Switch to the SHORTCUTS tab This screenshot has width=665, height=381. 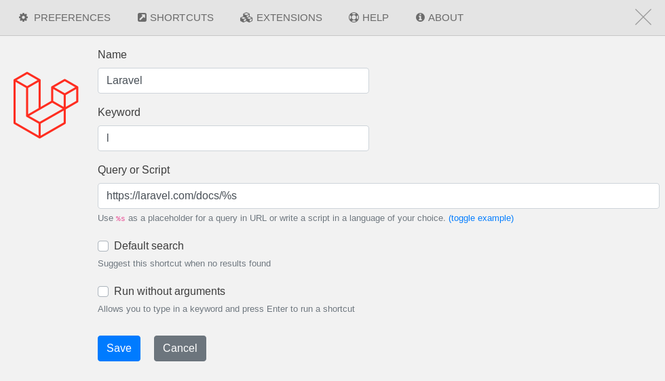click(176, 18)
